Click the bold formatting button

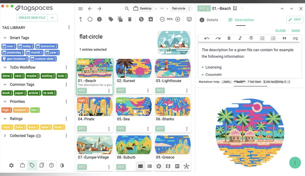pyautogui.click(x=229, y=38)
